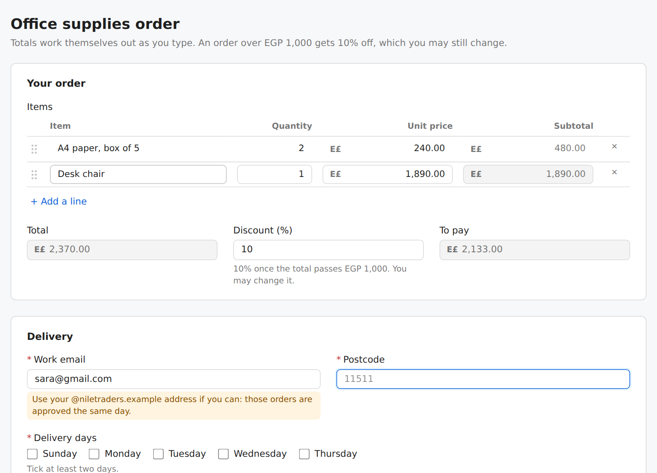Remove the Desk chair line
Screen dimensions: 657x473
point(615,172)
